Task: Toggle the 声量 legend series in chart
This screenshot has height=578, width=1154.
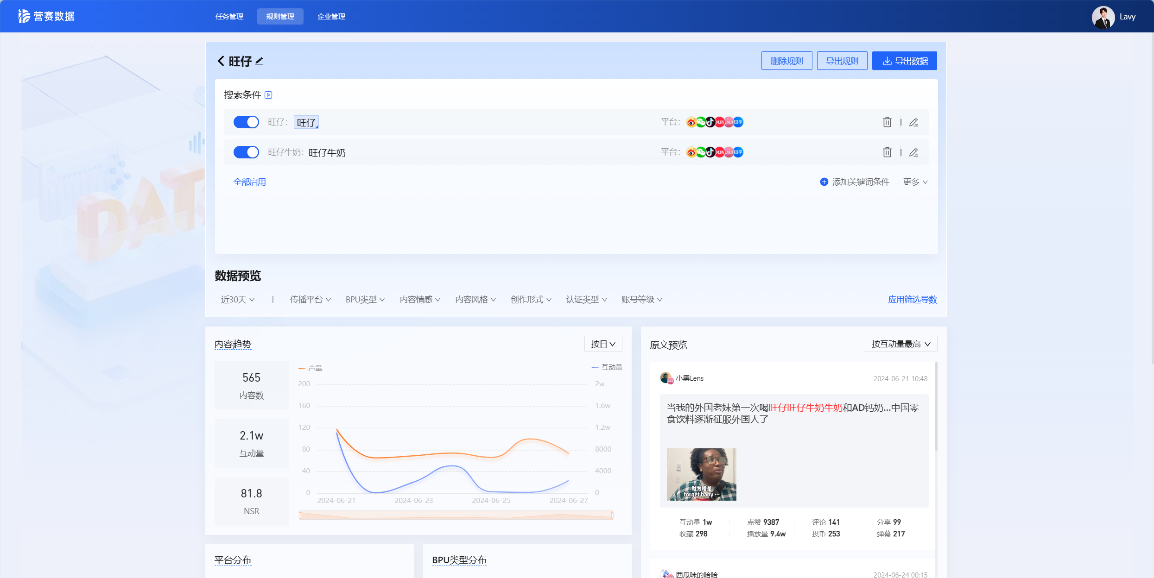Action: click(x=311, y=368)
